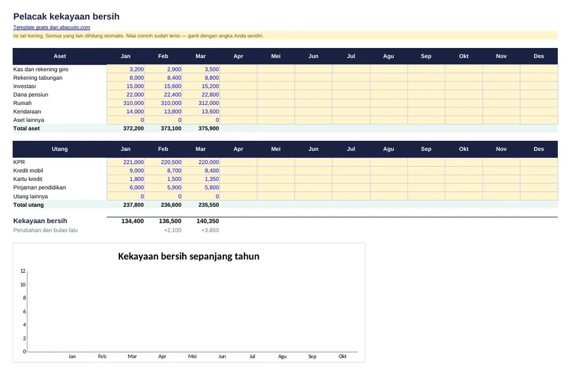Select the Utang table header cell

60,149
